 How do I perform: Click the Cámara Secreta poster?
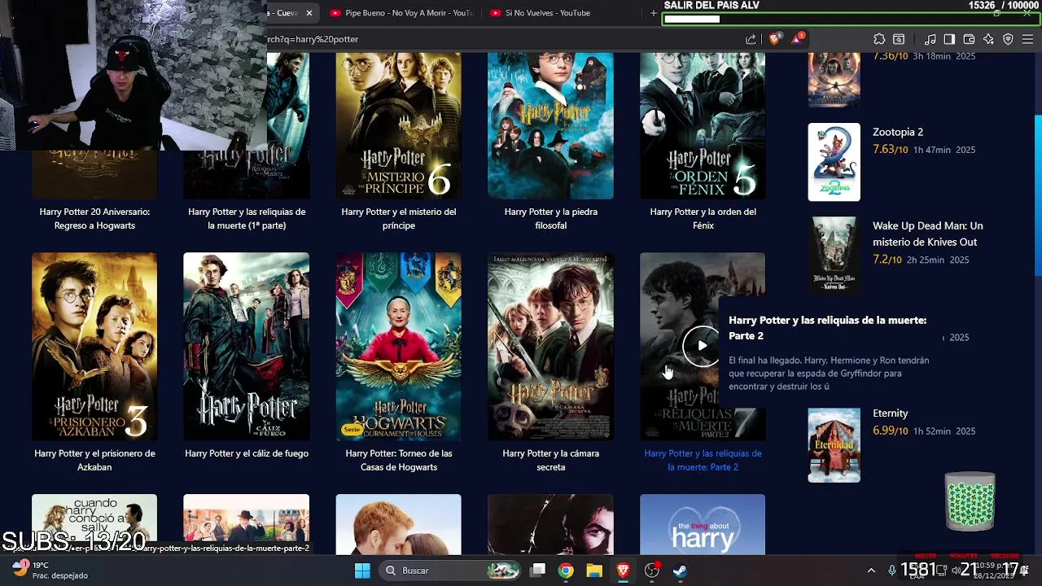(550, 347)
